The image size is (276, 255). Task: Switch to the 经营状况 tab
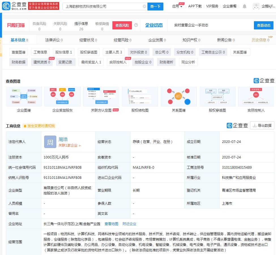pyautogui.click(x=88, y=40)
